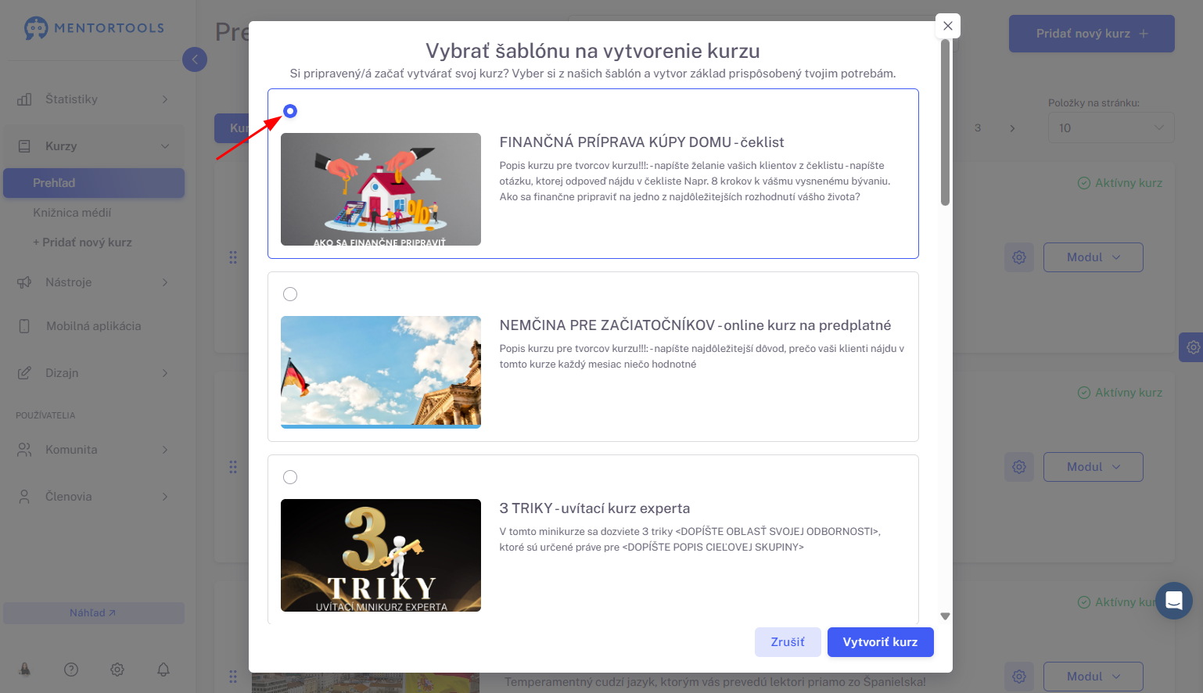Select the Finančná príprava kúpy domu template radio

click(x=290, y=111)
